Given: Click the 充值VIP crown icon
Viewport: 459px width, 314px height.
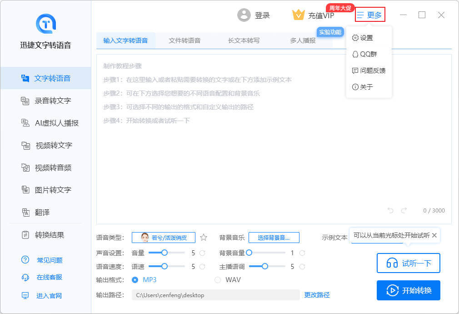Looking at the screenshot, I should tap(298, 15).
